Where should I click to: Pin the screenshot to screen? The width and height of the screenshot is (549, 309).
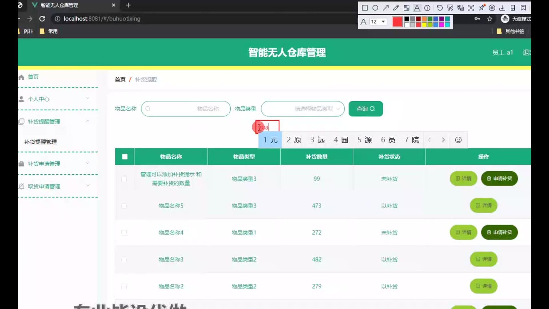tap(482, 8)
